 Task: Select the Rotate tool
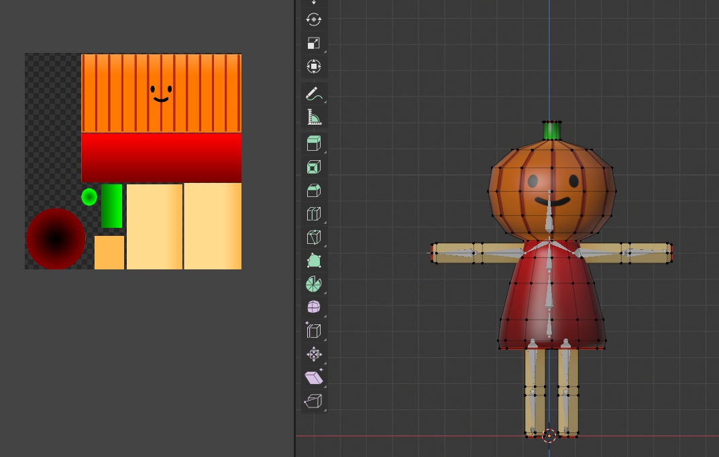314,19
